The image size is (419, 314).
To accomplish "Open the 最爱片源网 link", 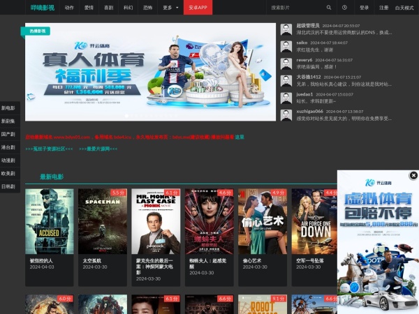I will click(98, 149).
